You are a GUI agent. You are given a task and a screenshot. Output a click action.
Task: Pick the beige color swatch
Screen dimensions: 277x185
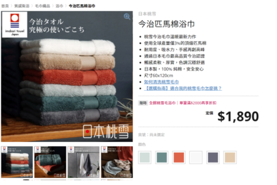[230, 157]
